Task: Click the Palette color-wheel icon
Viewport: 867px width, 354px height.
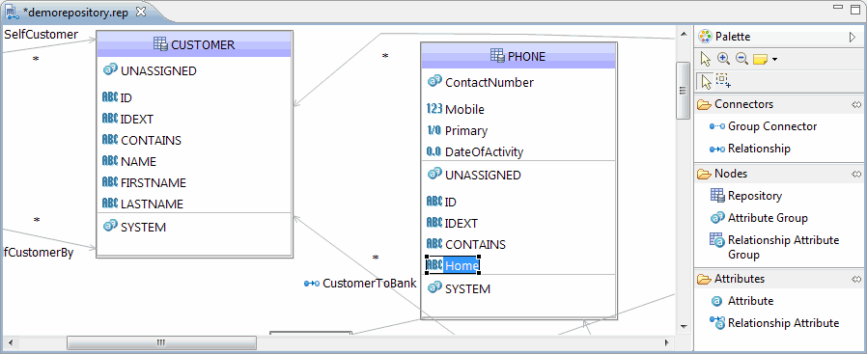Action: coord(705,37)
